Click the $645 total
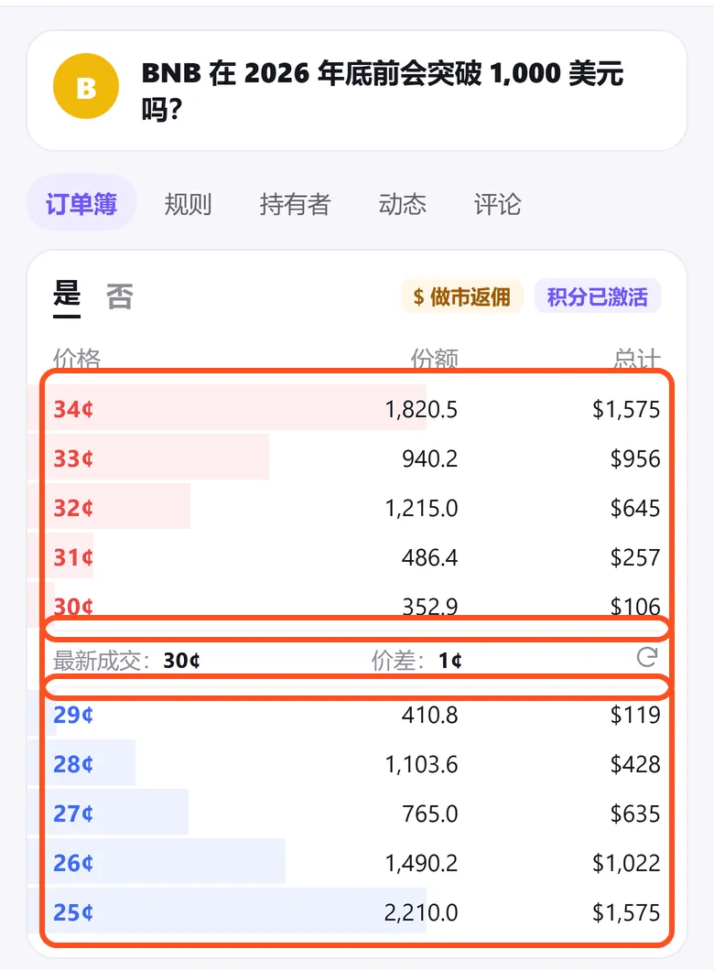The height and width of the screenshot is (970, 714). pos(635,508)
